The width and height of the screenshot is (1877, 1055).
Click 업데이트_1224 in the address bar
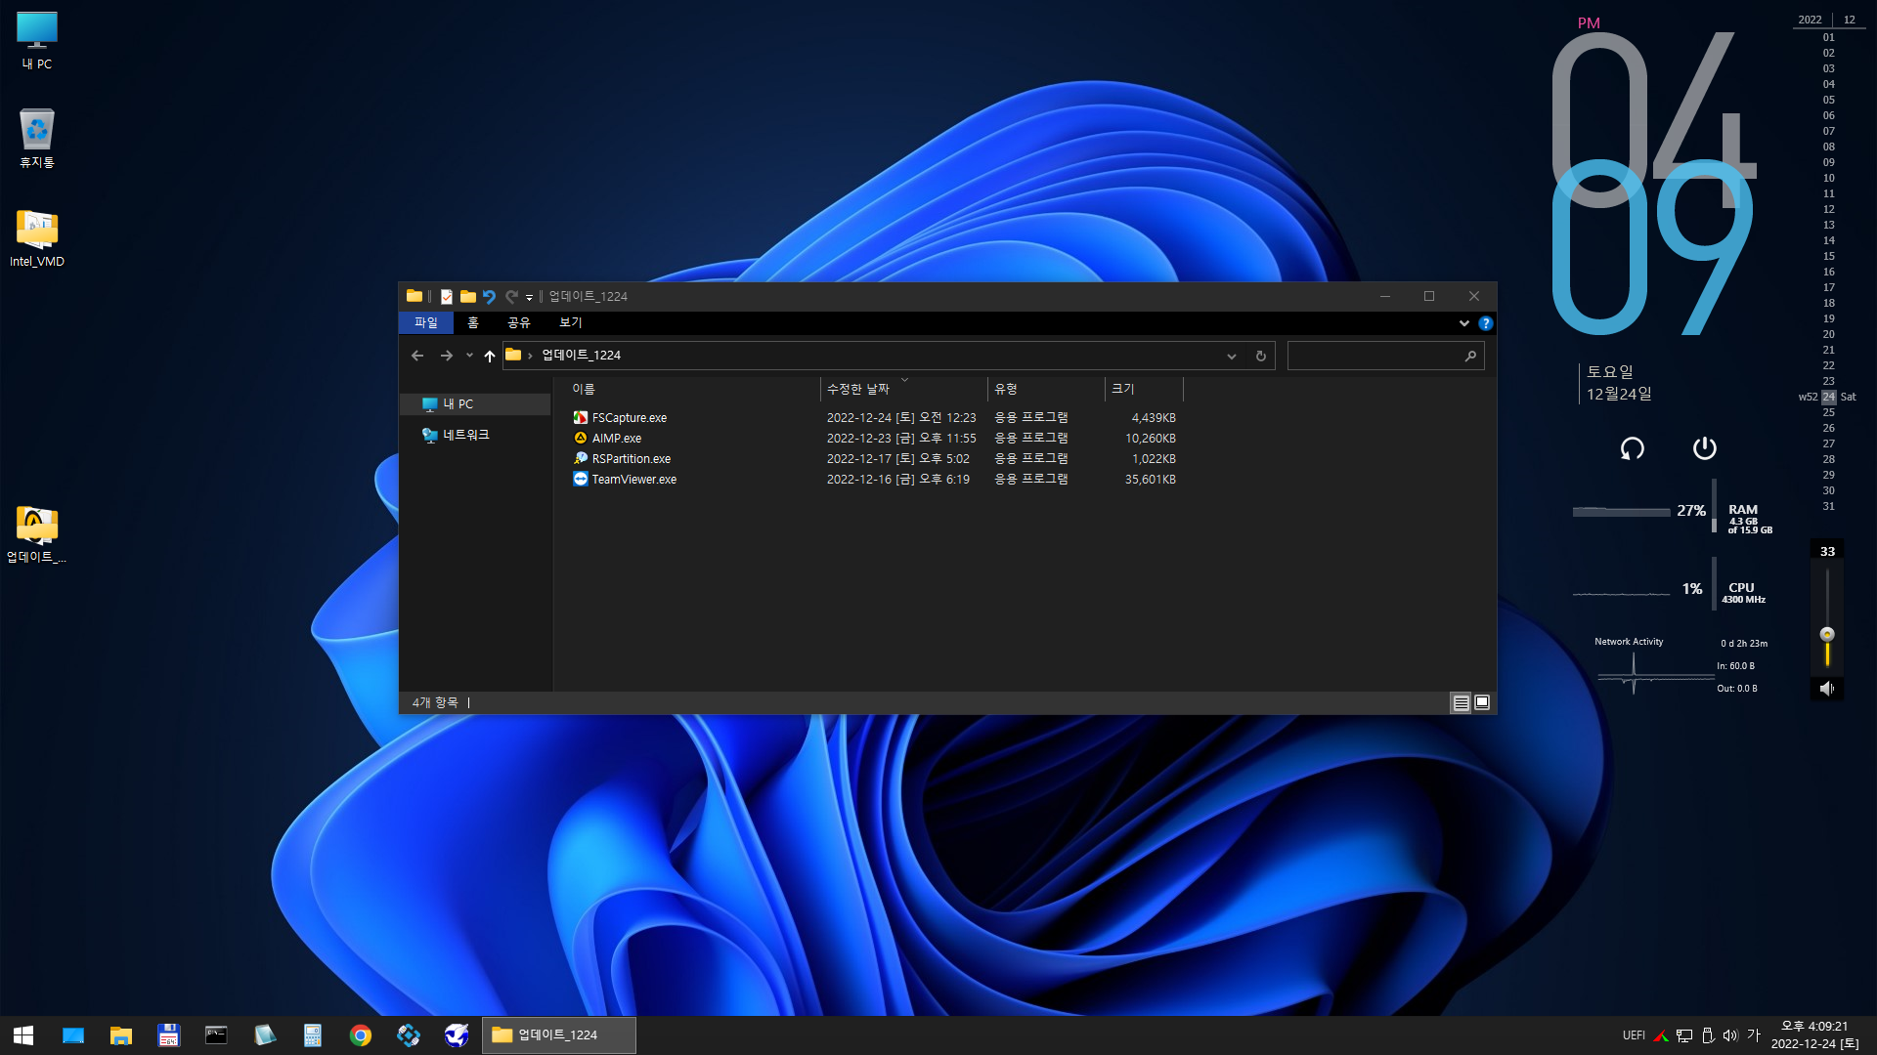pyautogui.click(x=582, y=355)
